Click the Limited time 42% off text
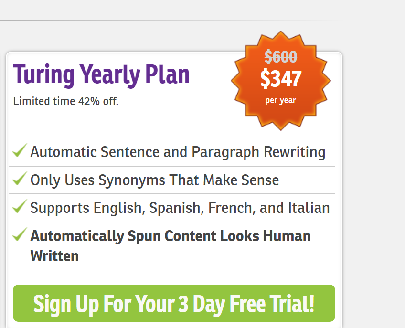This screenshot has height=328, width=405. tap(66, 101)
